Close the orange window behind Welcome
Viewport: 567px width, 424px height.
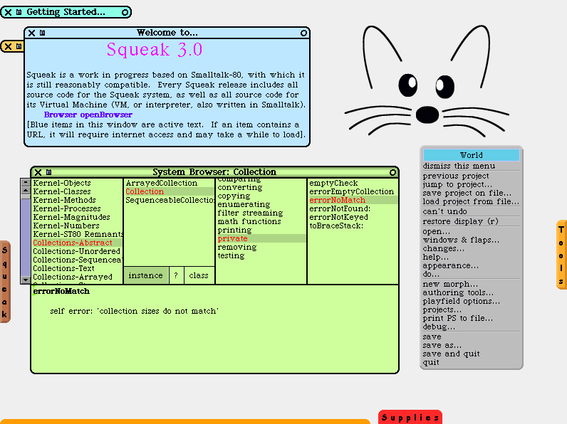pos(8,46)
